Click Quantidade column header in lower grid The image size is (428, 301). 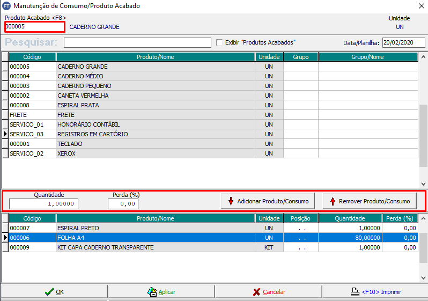pos(350,218)
